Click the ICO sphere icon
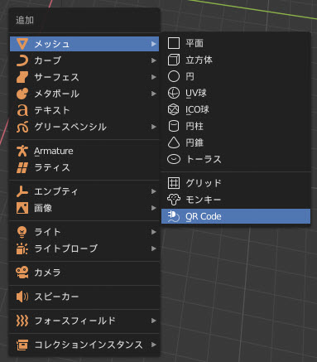The width and height of the screenshot is (317, 362). (x=174, y=109)
